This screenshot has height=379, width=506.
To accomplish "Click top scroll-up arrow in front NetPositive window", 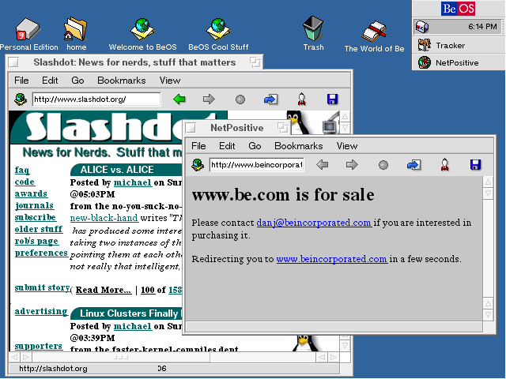I will pyautogui.click(x=488, y=182).
